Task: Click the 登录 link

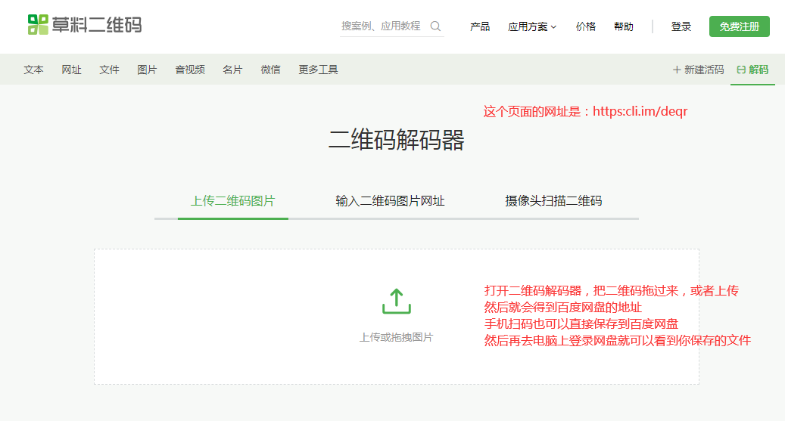Action: coord(681,26)
